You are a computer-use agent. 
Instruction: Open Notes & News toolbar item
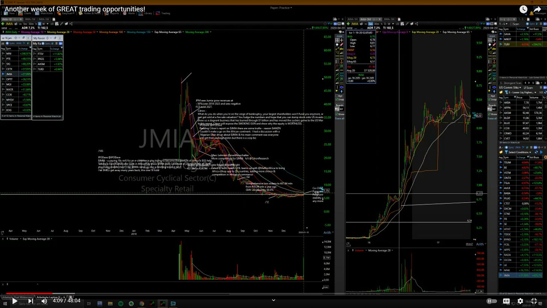point(90,13)
